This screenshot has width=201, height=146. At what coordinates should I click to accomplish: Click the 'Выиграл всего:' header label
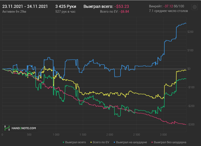pos(98,6)
